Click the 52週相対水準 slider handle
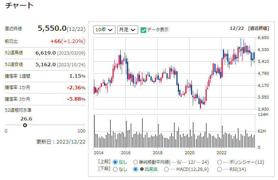The image size is (278, 180). tap(25, 125)
